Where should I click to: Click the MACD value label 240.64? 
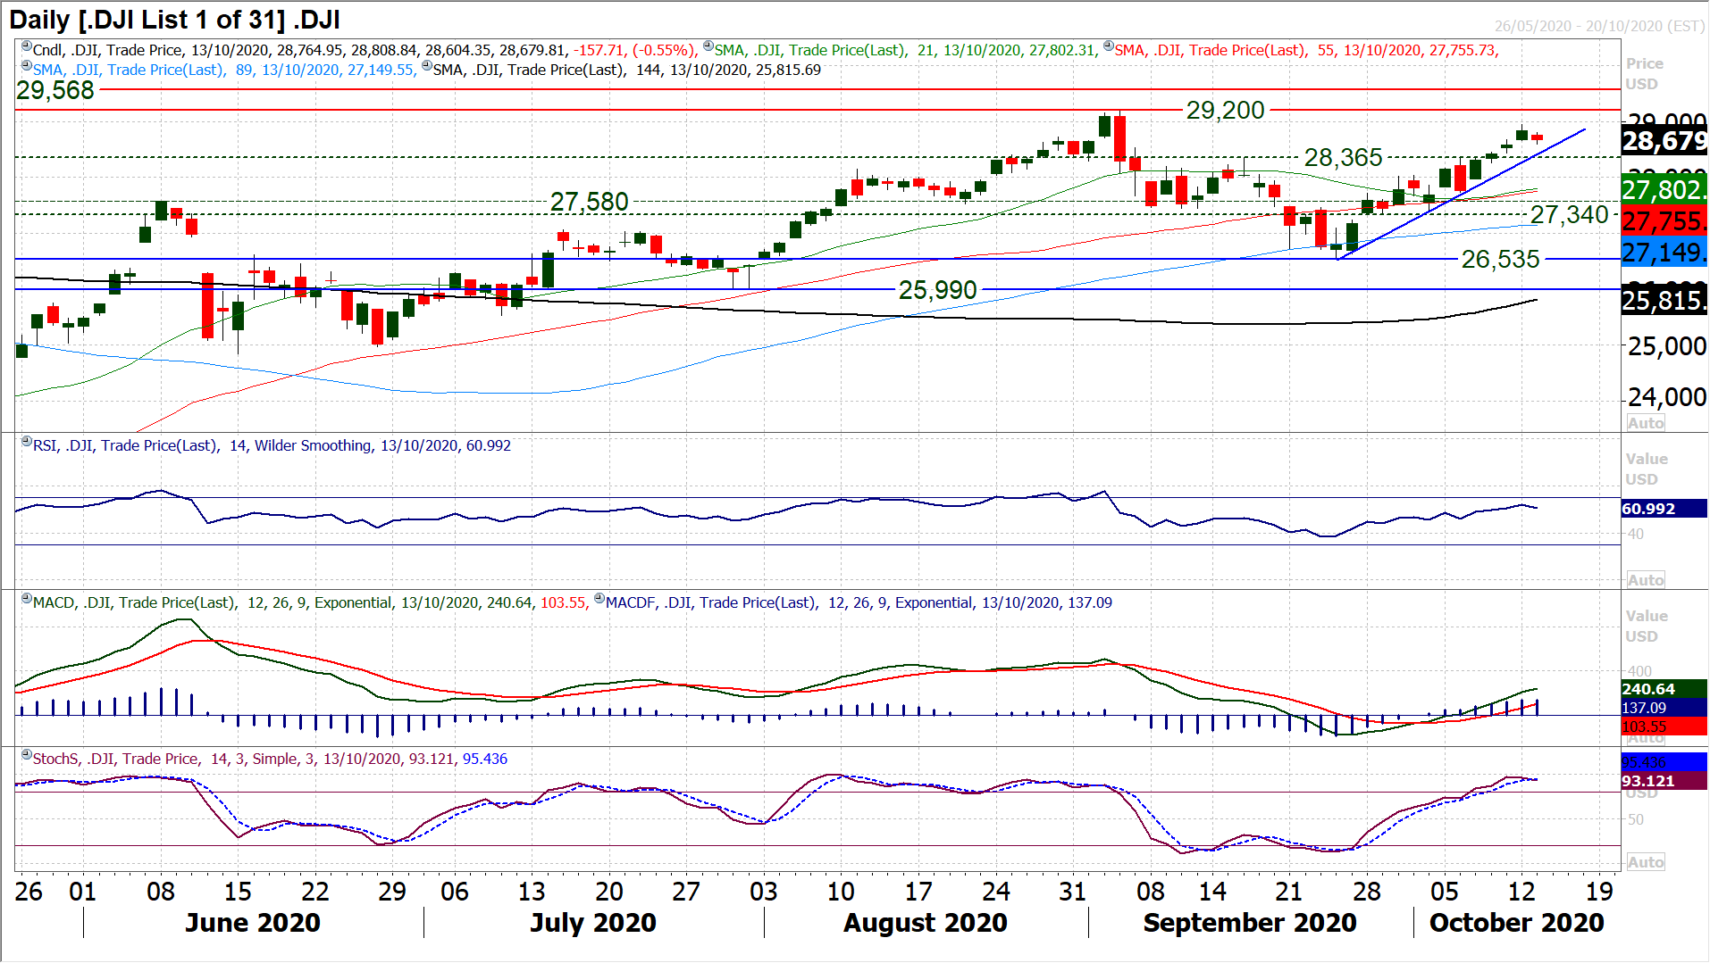pyautogui.click(x=1664, y=689)
